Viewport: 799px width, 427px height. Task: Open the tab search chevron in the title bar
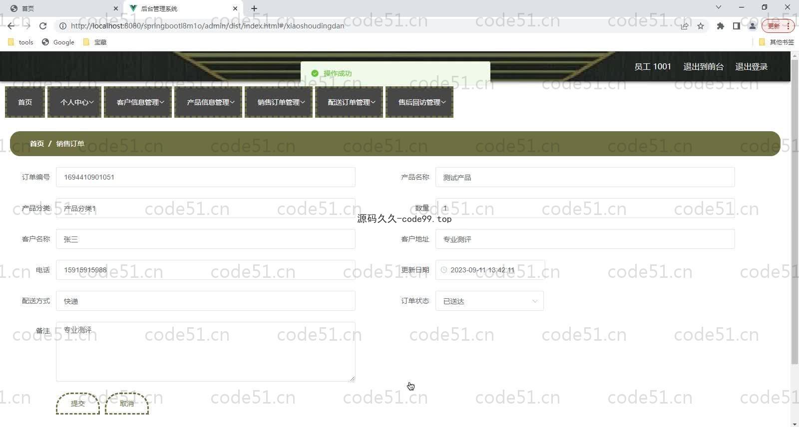pyautogui.click(x=718, y=7)
